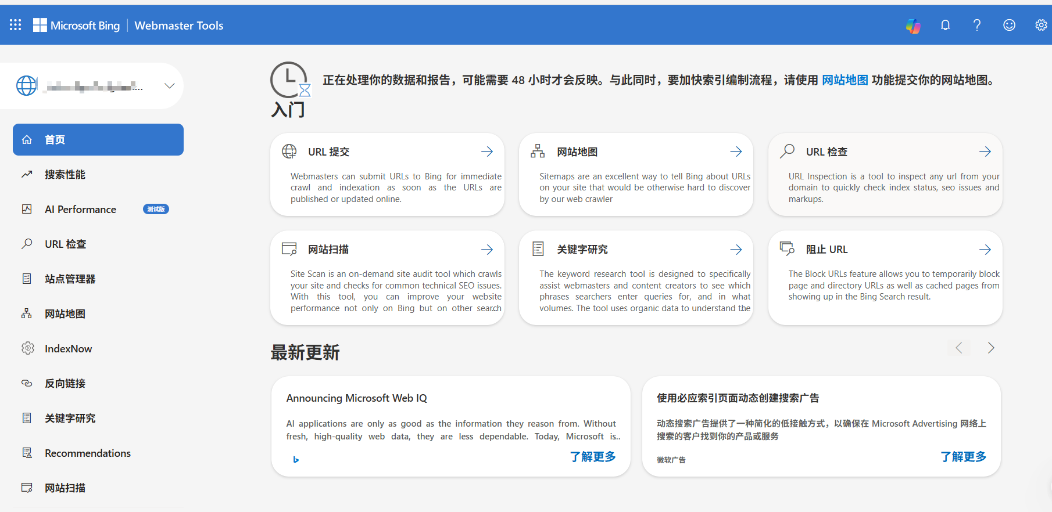Click the globe icon in site selector
1052x512 pixels.
tap(27, 86)
